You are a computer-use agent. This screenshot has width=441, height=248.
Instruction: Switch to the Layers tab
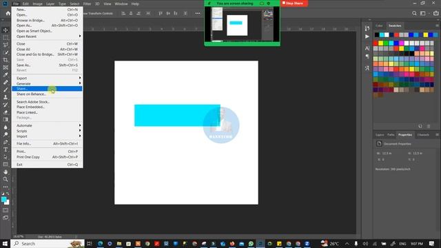pyautogui.click(x=380, y=135)
